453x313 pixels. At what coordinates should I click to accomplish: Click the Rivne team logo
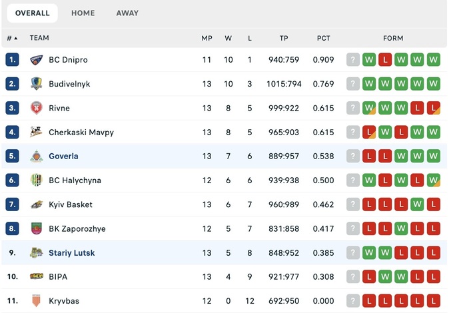(x=37, y=108)
